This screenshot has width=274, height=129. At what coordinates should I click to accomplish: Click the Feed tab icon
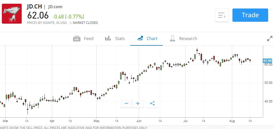tap(77, 39)
